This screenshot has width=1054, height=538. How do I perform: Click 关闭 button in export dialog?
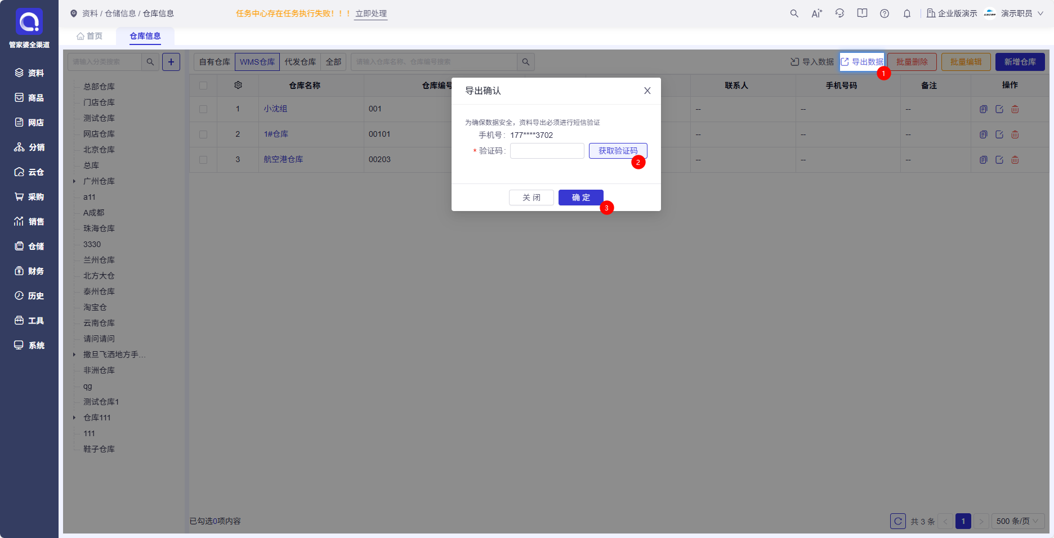[532, 198]
